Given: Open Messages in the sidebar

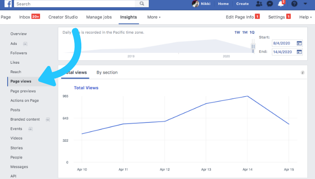Looking at the screenshot, I should click(19, 167).
